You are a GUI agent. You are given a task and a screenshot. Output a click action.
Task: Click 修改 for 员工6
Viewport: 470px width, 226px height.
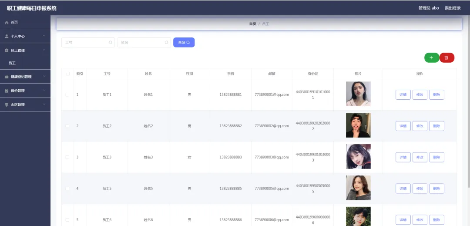420,220
